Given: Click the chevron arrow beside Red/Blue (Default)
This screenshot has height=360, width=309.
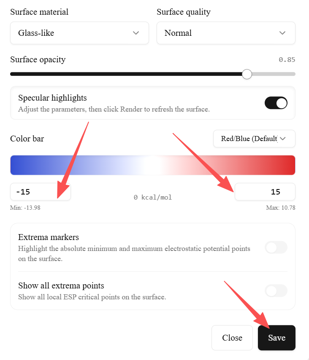Looking at the screenshot, I should coord(283,139).
